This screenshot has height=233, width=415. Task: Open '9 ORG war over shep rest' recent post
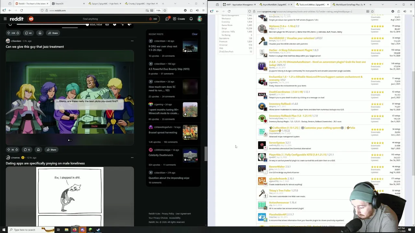[x=163, y=48]
